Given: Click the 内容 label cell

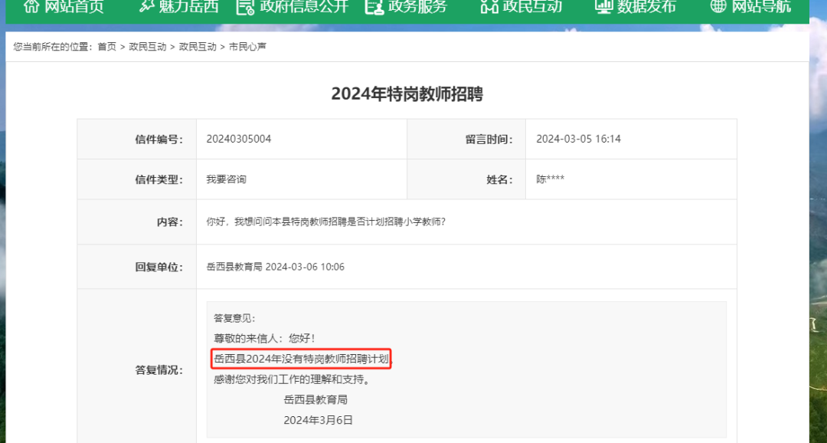Looking at the screenshot, I should pyautogui.click(x=137, y=221).
